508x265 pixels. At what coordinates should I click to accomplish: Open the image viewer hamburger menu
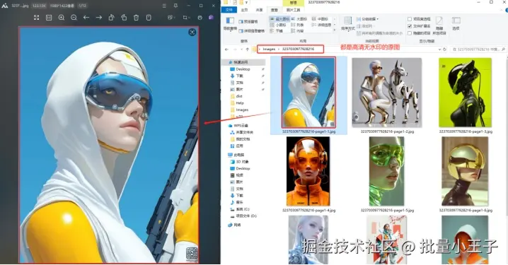(164, 6)
